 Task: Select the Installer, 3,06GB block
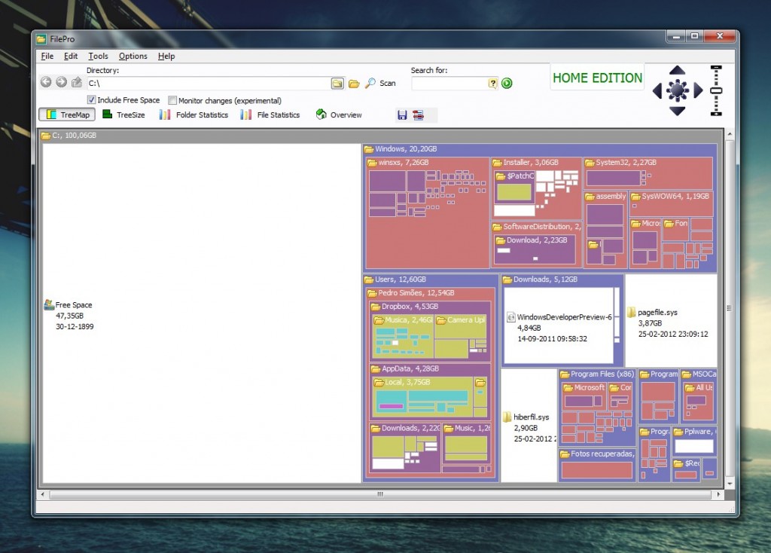[x=536, y=188]
